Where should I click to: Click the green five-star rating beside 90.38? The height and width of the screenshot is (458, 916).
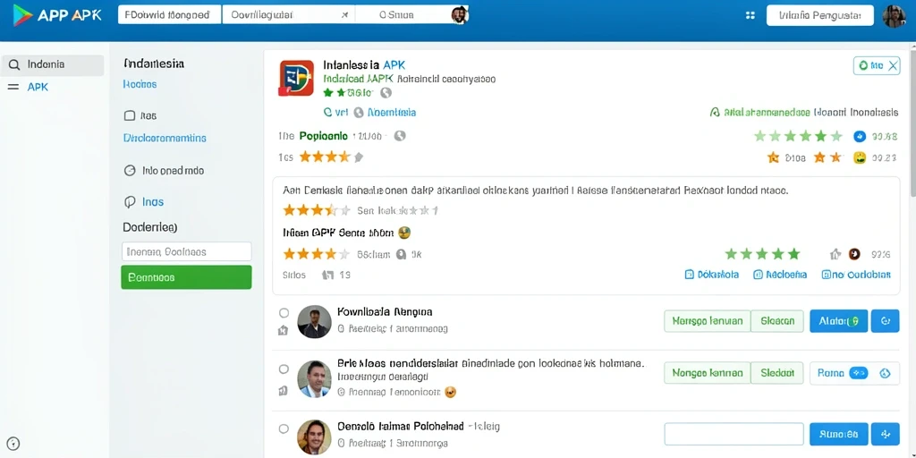(798, 137)
